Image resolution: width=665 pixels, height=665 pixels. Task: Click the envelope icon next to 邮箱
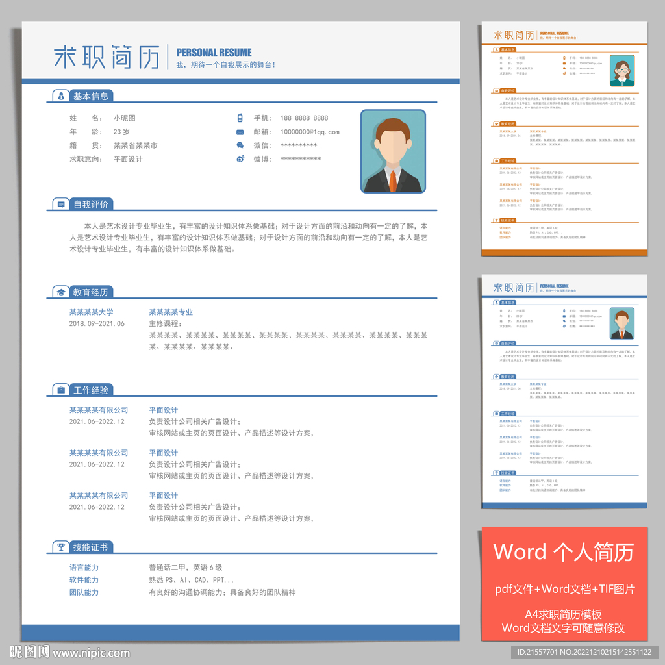[240, 132]
